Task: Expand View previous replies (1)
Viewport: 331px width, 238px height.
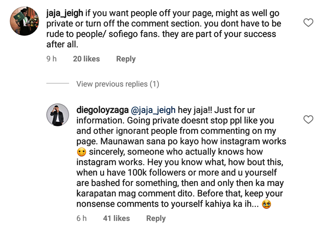Action: tap(117, 84)
